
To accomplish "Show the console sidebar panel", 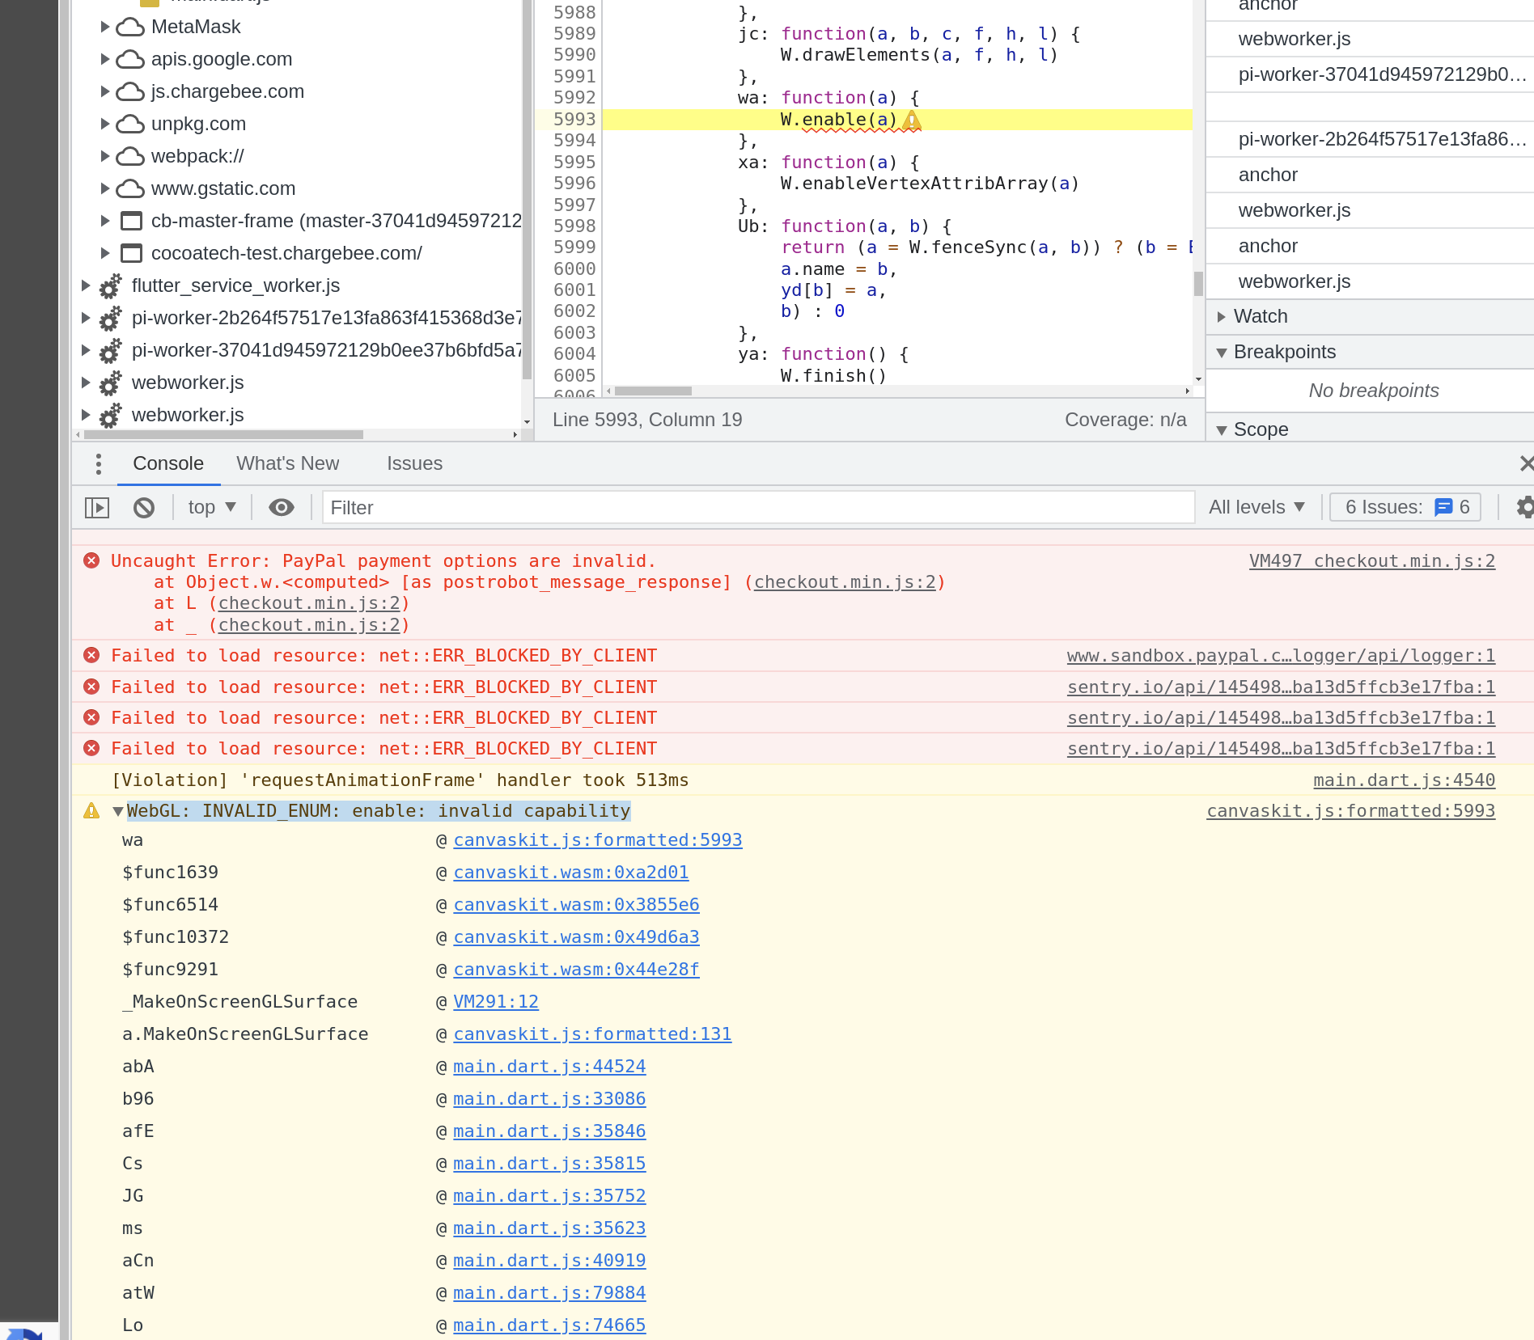I will (x=96, y=507).
